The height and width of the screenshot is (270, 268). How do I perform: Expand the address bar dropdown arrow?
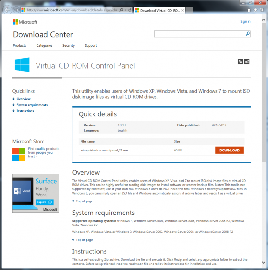click(x=125, y=10)
